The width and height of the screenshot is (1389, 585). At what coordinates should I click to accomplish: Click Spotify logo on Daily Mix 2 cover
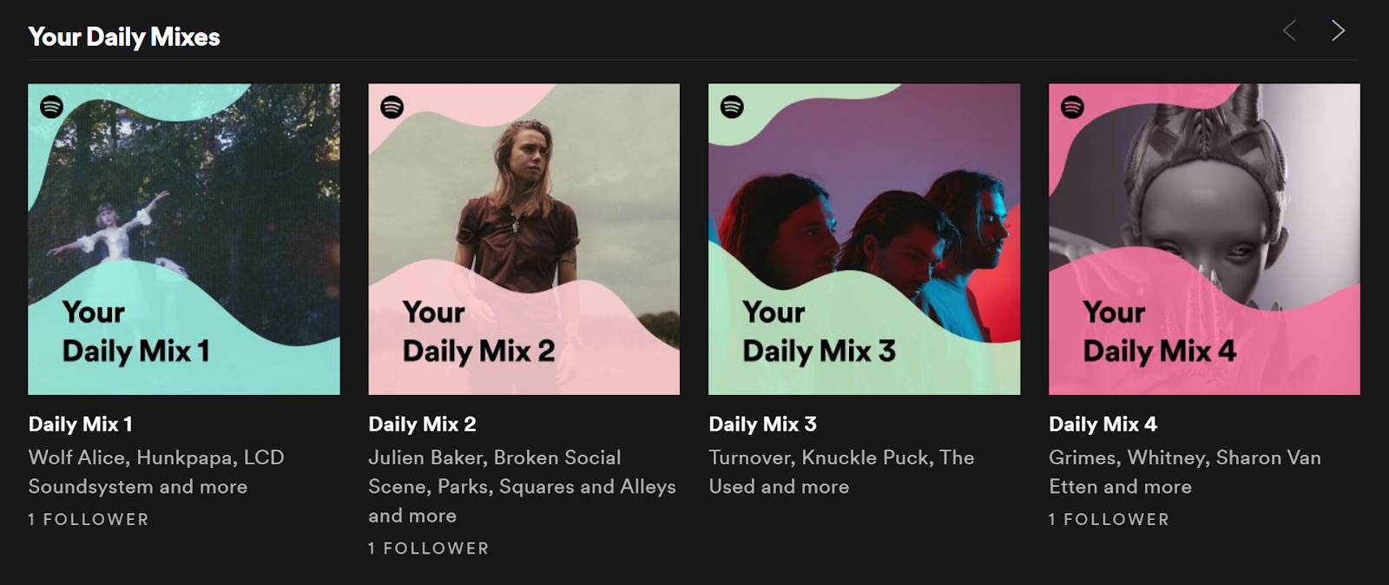[392, 107]
